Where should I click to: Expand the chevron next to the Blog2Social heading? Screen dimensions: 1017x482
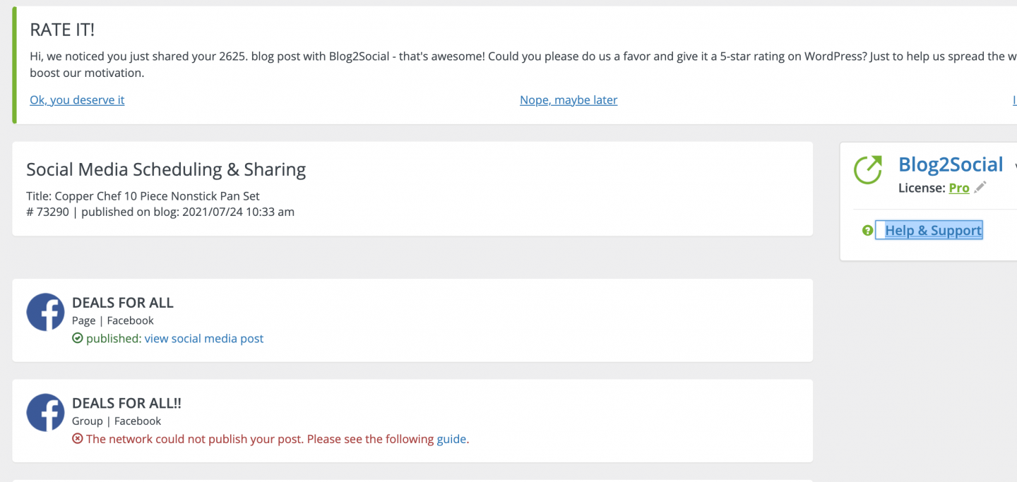coord(1014,165)
